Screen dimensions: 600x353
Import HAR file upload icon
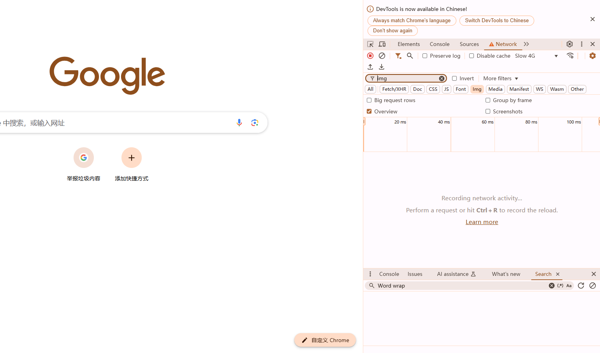[370, 67]
